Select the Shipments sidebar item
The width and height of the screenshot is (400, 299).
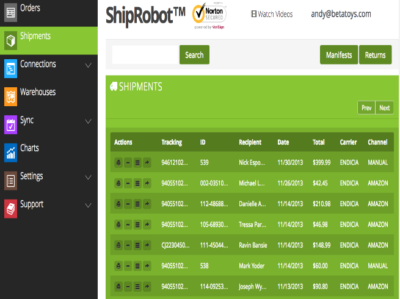pos(35,37)
